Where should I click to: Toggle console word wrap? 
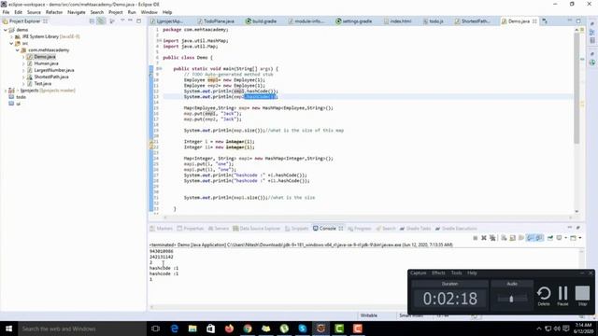pyautogui.click(x=521, y=238)
